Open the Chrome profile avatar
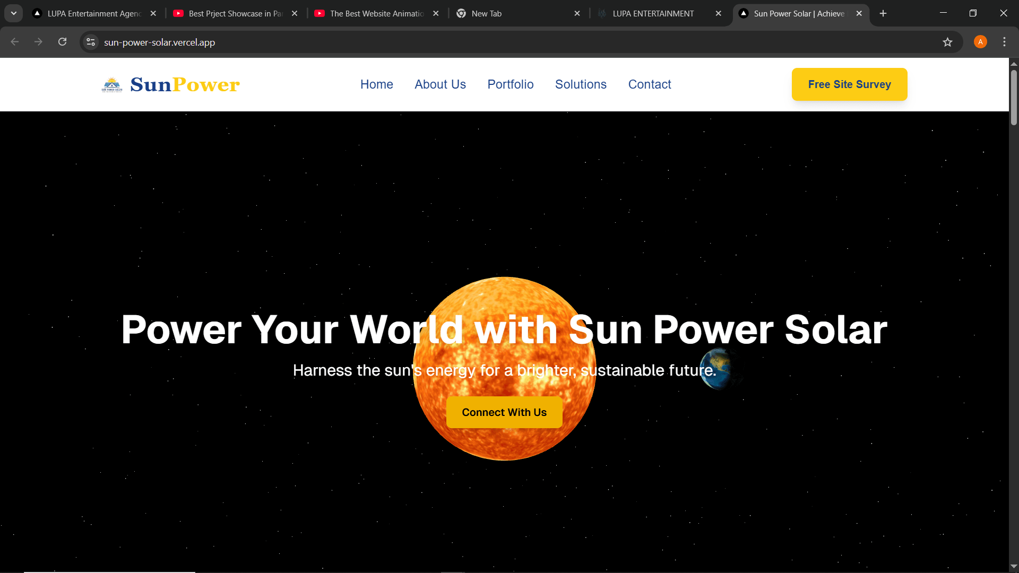 point(980,42)
